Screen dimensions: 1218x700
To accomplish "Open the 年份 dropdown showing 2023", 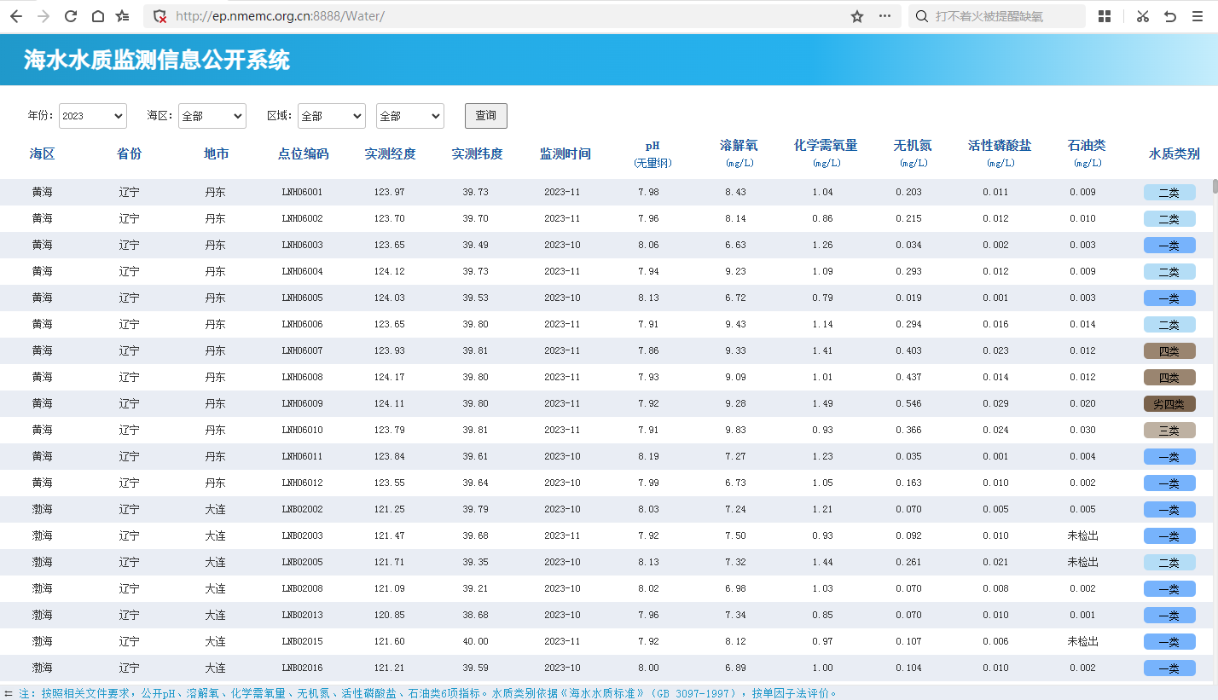I will point(93,116).
